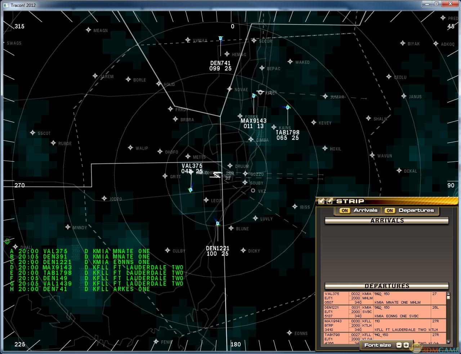Collapse the ARRIVALS section header

(387, 221)
